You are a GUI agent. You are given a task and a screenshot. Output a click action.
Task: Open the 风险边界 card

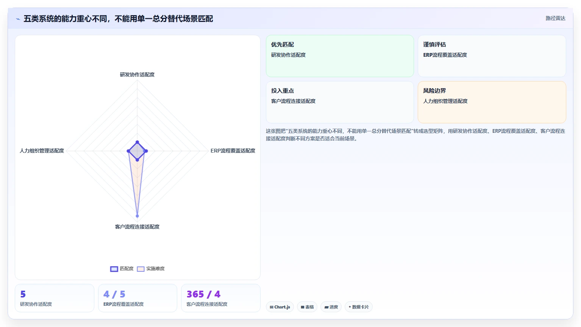click(x=492, y=102)
